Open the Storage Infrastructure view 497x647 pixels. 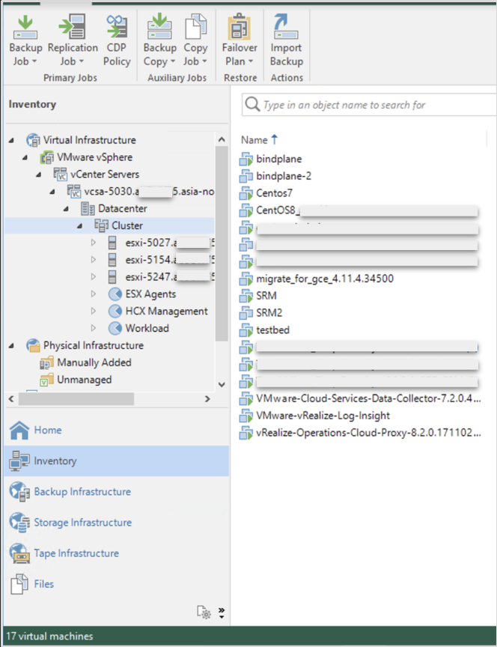[x=82, y=523]
